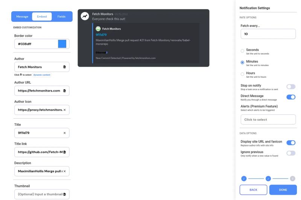
Task: Click the Fetch Monitors username in preview
Action: pos(103,14)
